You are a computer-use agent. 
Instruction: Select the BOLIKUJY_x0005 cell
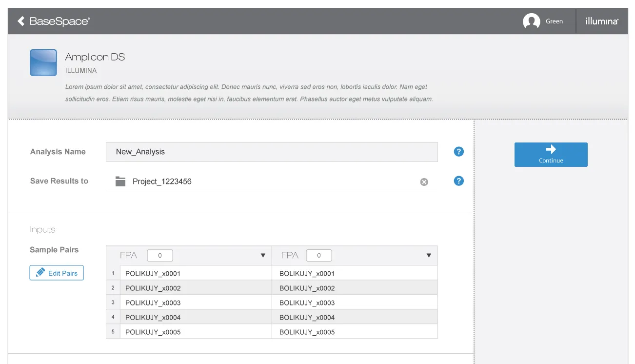pyautogui.click(x=355, y=332)
